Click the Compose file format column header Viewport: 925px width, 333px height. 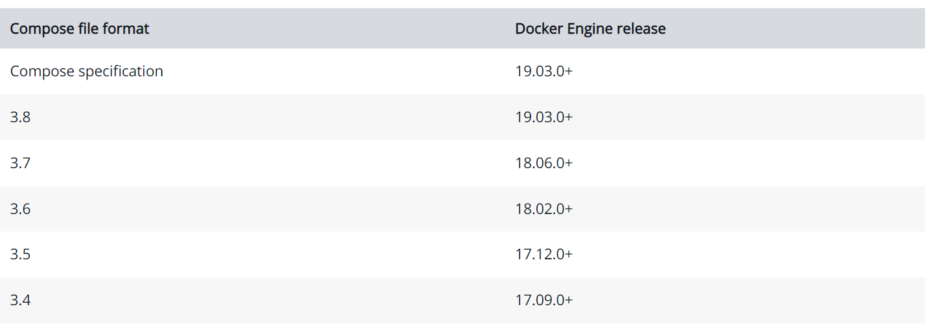80,29
